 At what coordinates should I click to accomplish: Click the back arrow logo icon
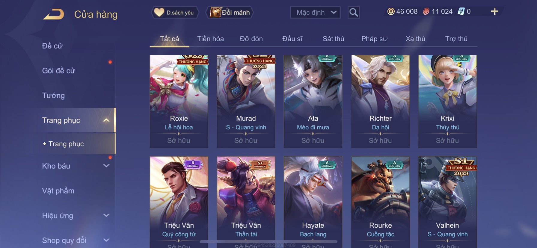53,14
